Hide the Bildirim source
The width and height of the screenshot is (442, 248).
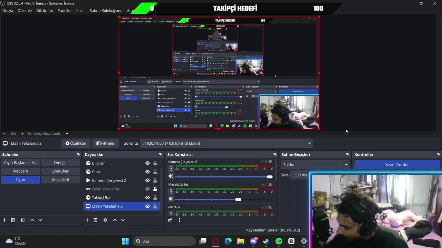click(x=147, y=163)
